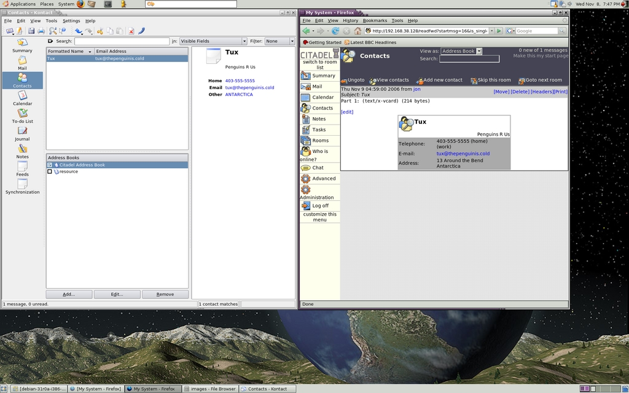Open the View as Address Book dropdown
The width and height of the screenshot is (629, 393).
[x=461, y=51]
